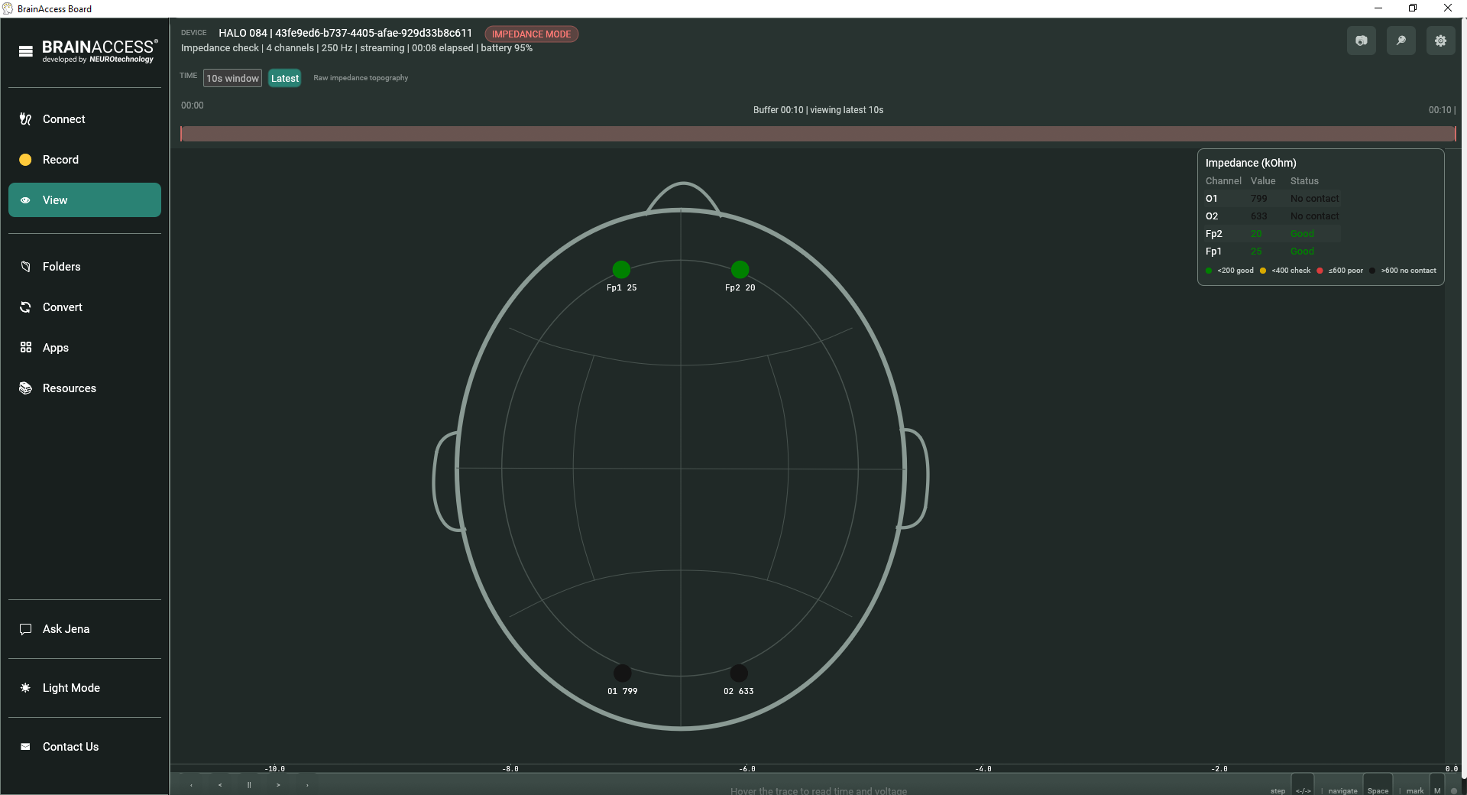The image size is (1467, 795).
Task: Open the Folders page
Action: coord(85,267)
